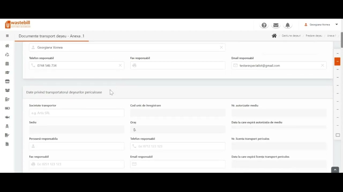Click the transporter Email responsabil empty field

[x=178, y=164]
